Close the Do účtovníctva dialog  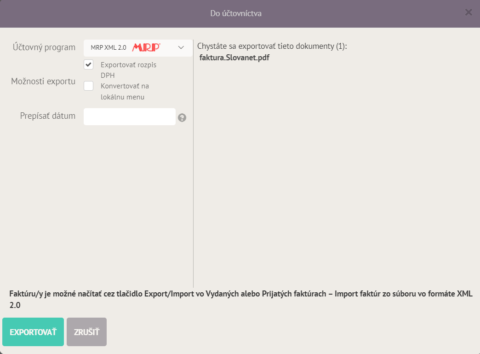click(x=469, y=12)
